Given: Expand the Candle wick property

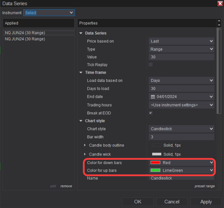Looking at the screenshot, I should click(x=85, y=154).
